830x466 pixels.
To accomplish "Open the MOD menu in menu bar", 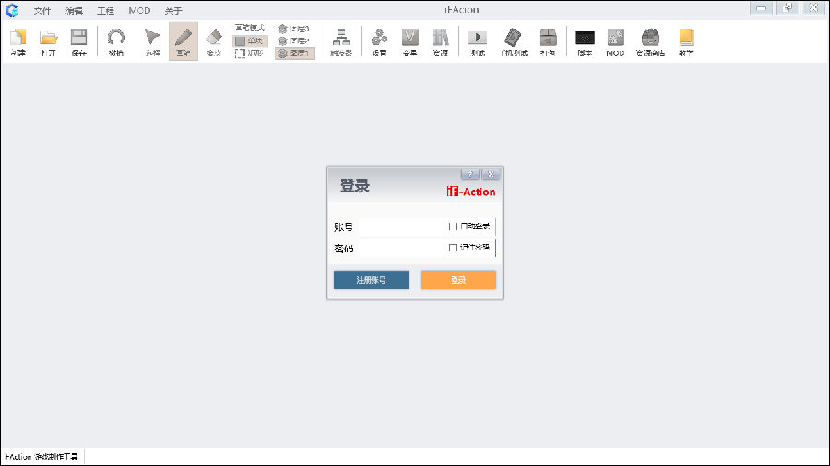I will (x=139, y=11).
